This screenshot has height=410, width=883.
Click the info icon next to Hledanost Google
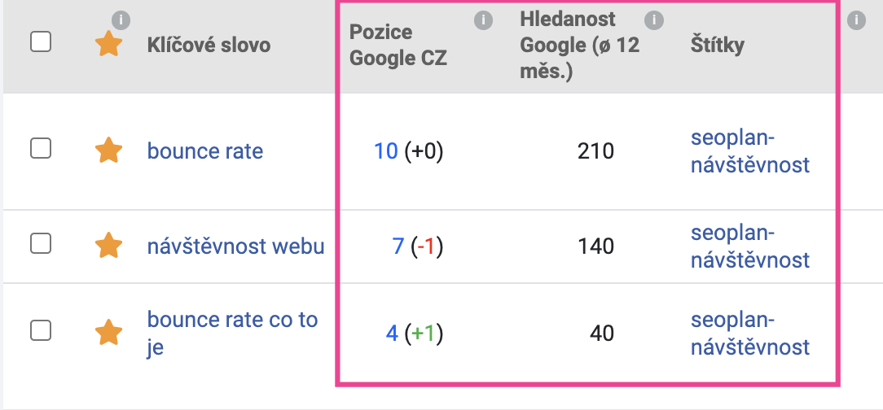(x=653, y=21)
